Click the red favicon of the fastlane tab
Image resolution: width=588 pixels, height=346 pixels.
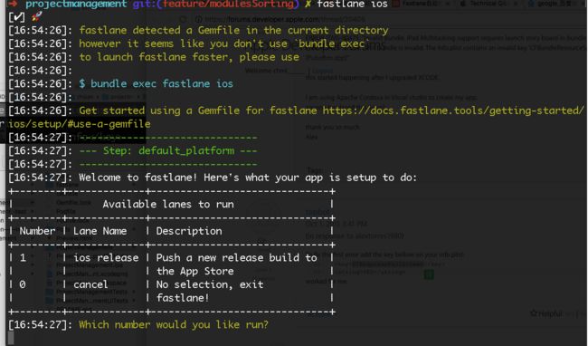395,5
